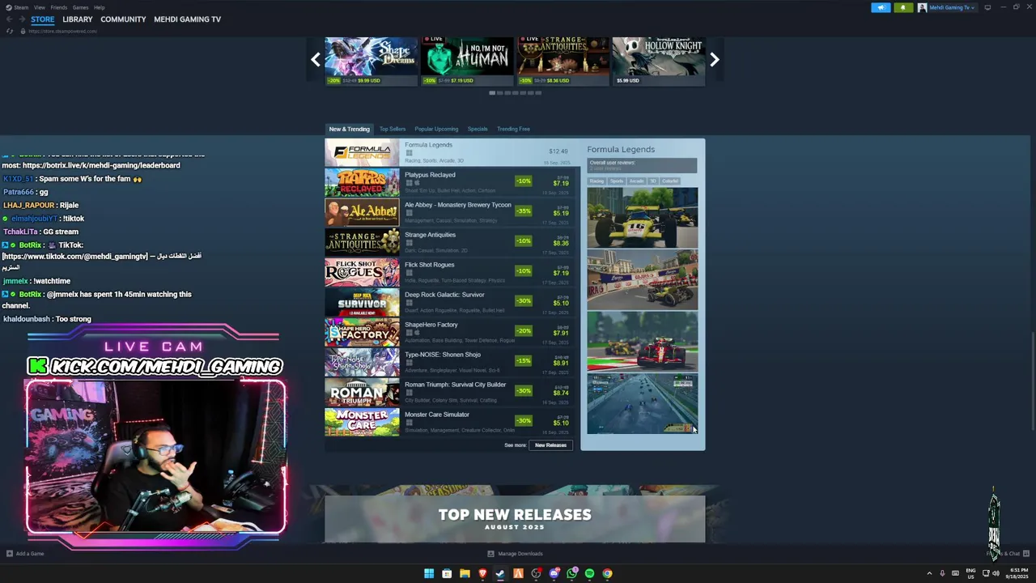Click the carousel next arrow
The height and width of the screenshot is (583, 1036).
click(715, 59)
